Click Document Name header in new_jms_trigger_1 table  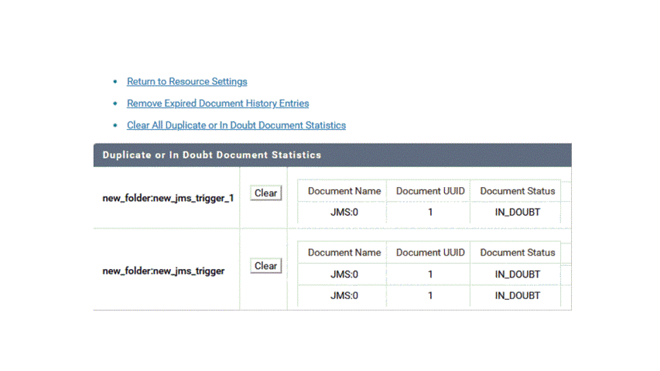344,191
